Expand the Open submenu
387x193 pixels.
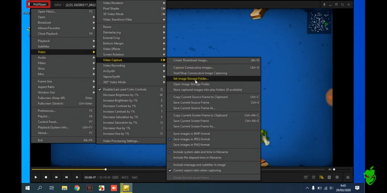pyautogui.click(x=63, y=17)
